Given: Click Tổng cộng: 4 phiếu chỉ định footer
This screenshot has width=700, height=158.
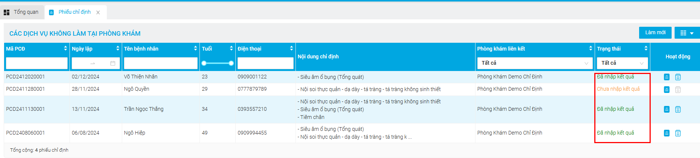Looking at the screenshot, I should tap(39, 150).
